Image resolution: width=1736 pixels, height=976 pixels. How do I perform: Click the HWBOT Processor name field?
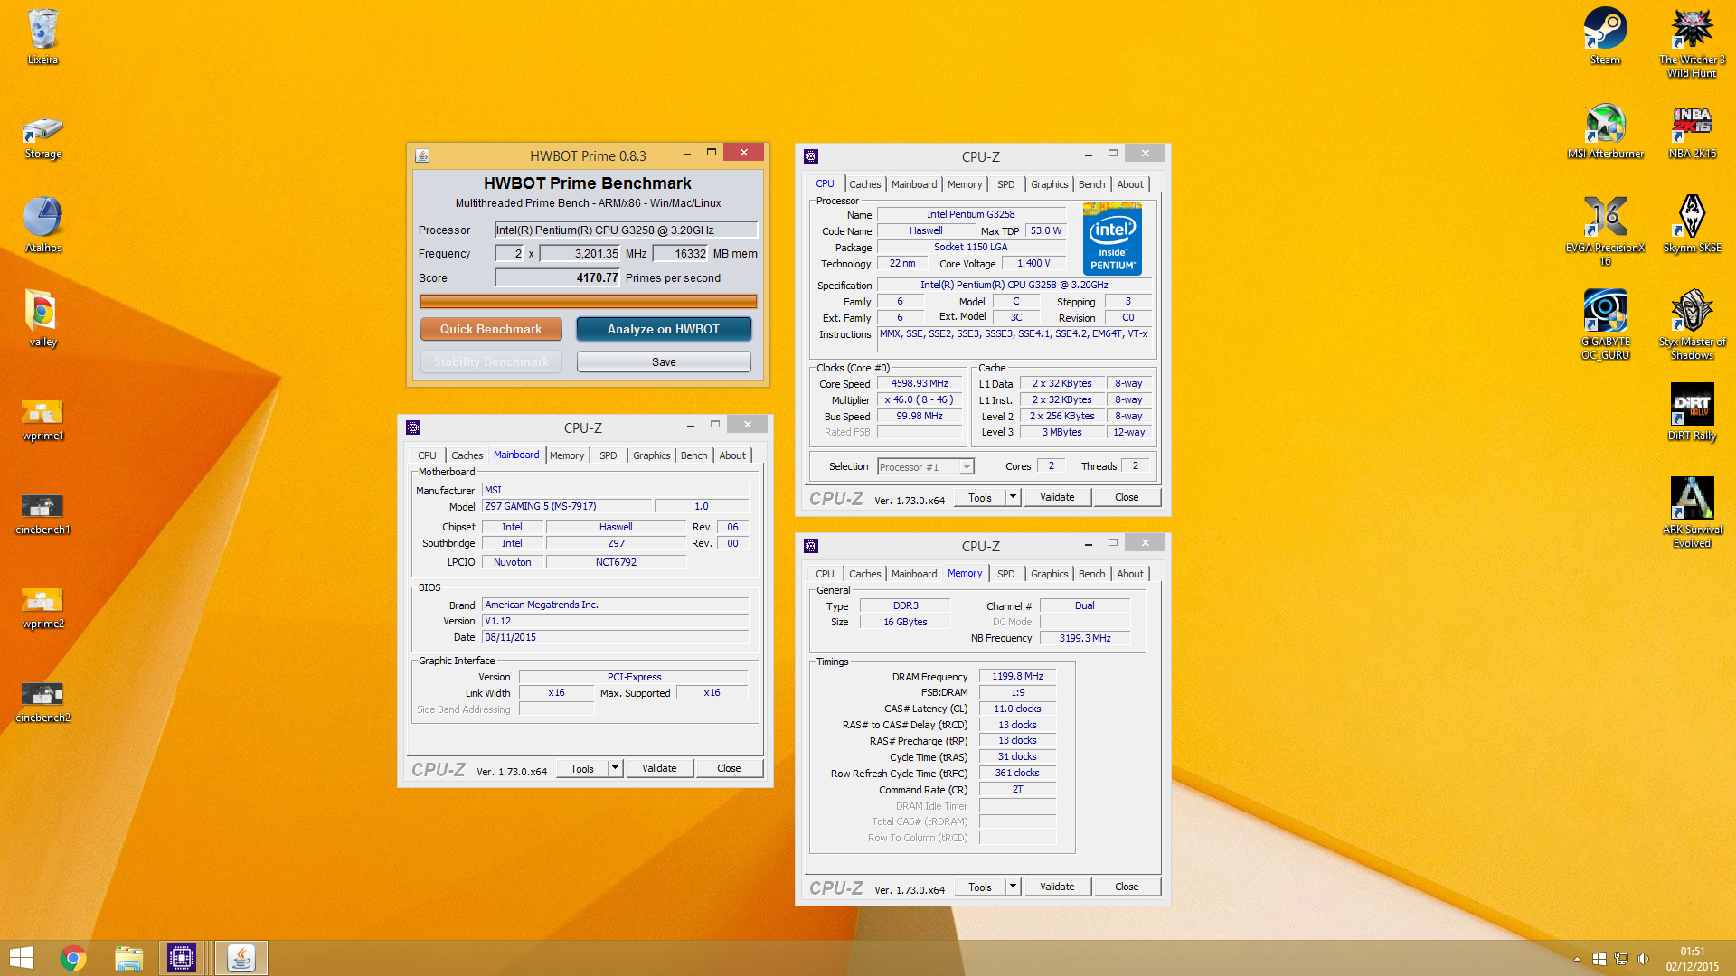[x=626, y=230]
